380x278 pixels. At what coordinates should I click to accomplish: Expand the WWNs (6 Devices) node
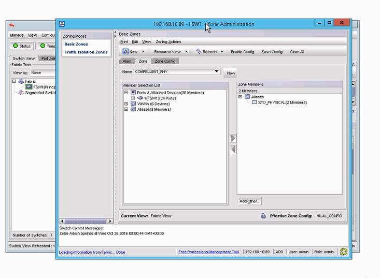126,104
